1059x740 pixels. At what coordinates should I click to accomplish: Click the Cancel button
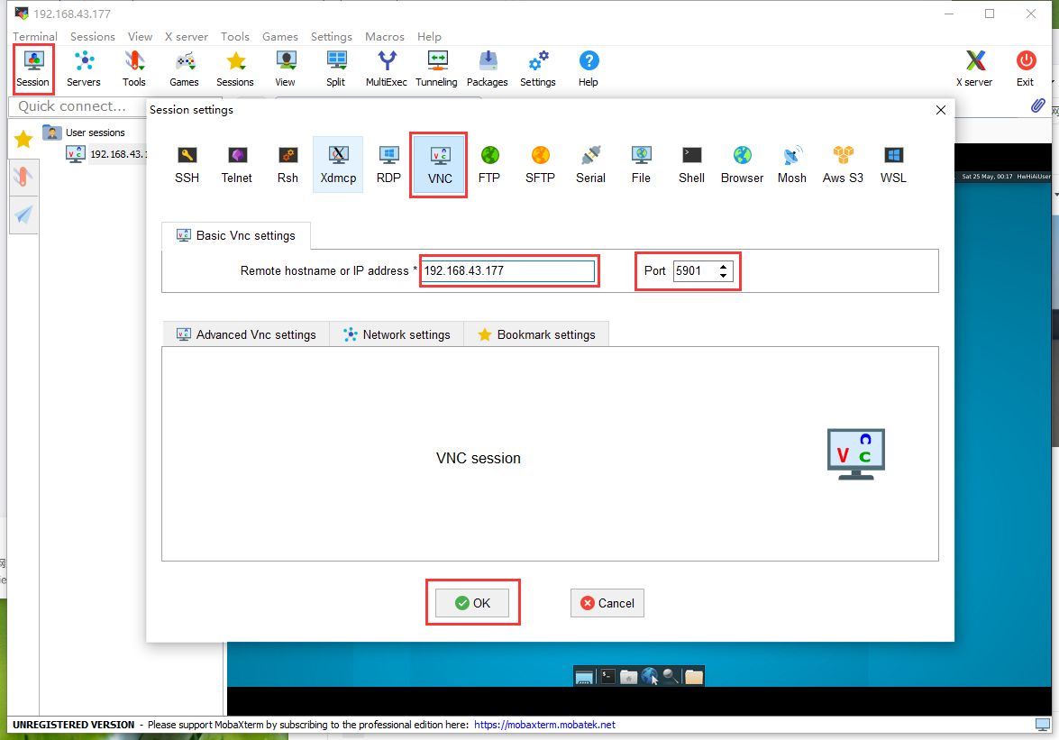(x=607, y=603)
